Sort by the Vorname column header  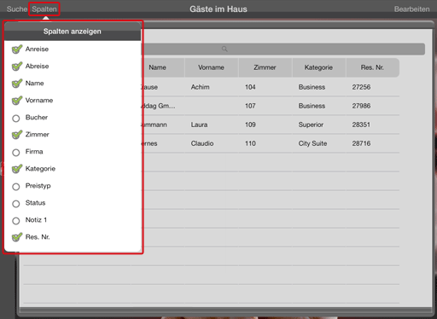[x=211, y=67]
